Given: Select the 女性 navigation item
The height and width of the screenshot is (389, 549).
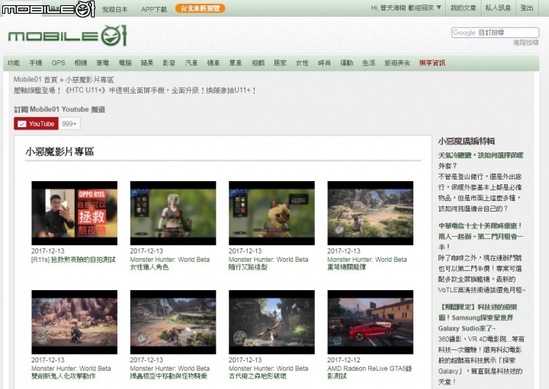Looking at the screenshot, I should [x=302, y=63].
